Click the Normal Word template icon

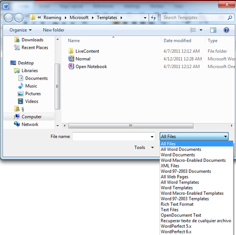pos(71,59)
